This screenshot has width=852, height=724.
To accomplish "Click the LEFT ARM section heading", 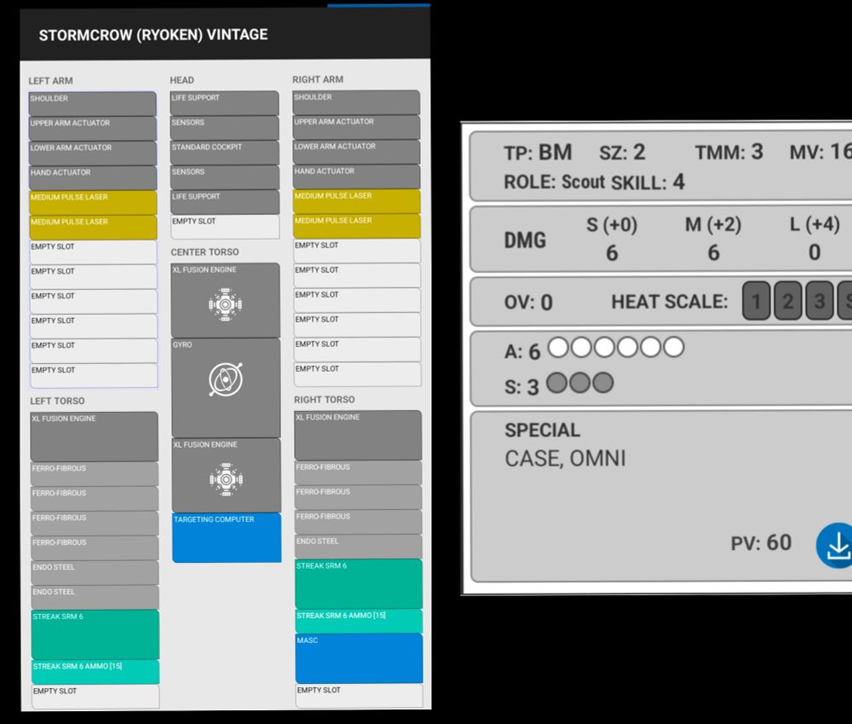I will (x=50, y=80).
